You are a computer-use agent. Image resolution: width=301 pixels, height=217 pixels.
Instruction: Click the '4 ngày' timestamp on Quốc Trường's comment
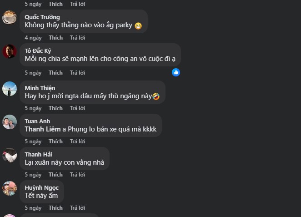[x=33, y=38]
